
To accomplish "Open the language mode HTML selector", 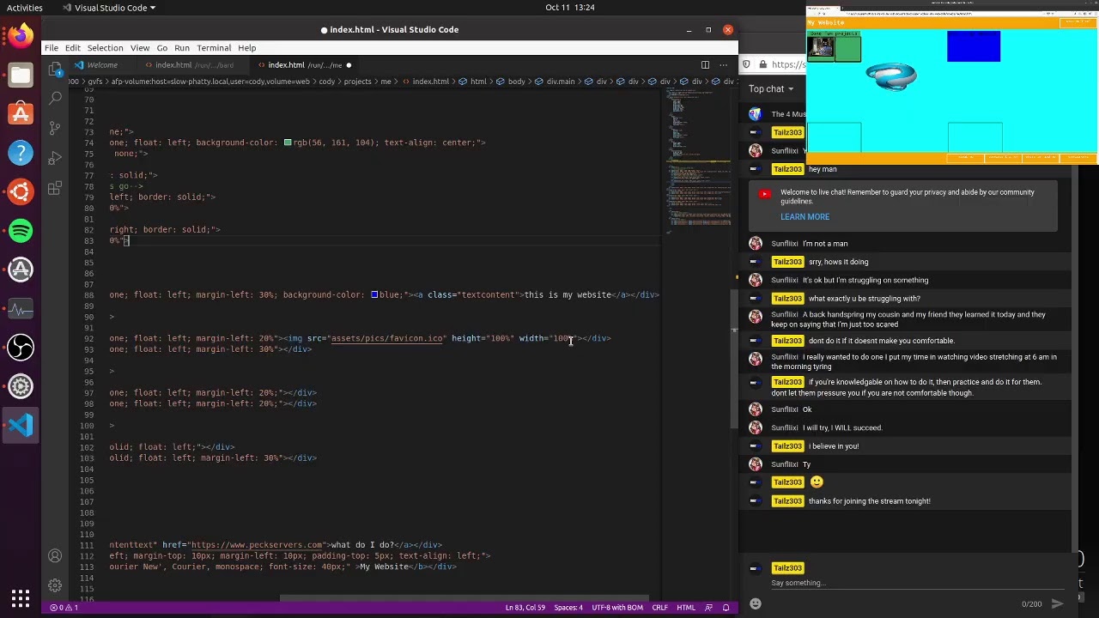I will [686, 608].
